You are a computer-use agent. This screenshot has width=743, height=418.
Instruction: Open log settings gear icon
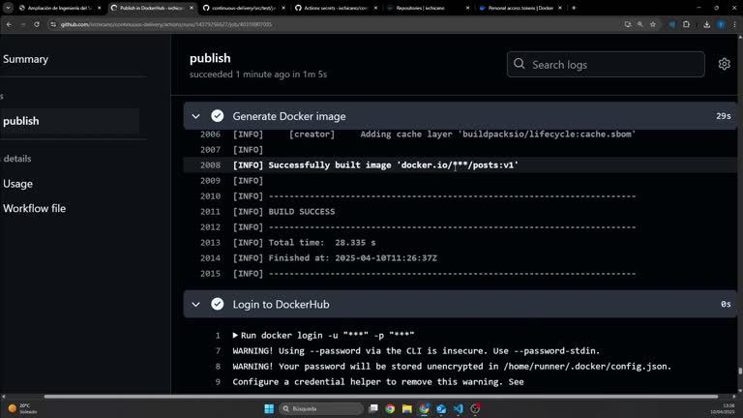pos(724,64)
